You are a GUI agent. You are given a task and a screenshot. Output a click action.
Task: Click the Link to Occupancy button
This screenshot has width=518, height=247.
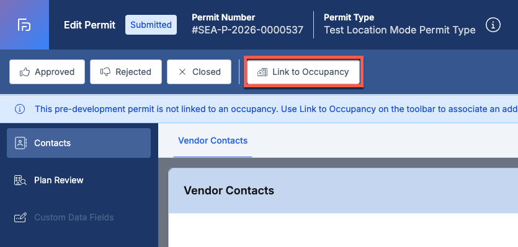[303, 72]
